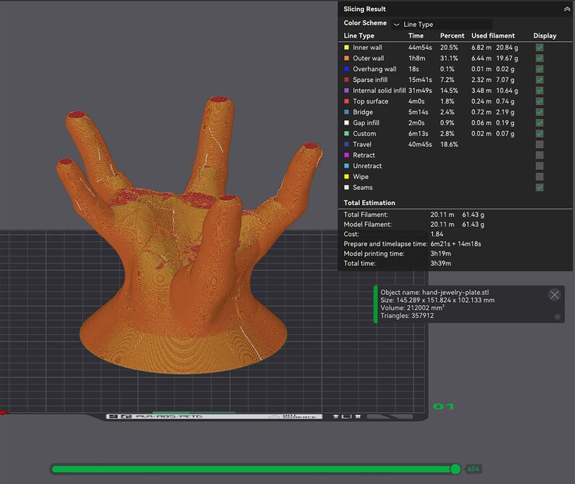Enable display of Travel moves
Viewport: 575px width, 484px height.
[540, 144]
